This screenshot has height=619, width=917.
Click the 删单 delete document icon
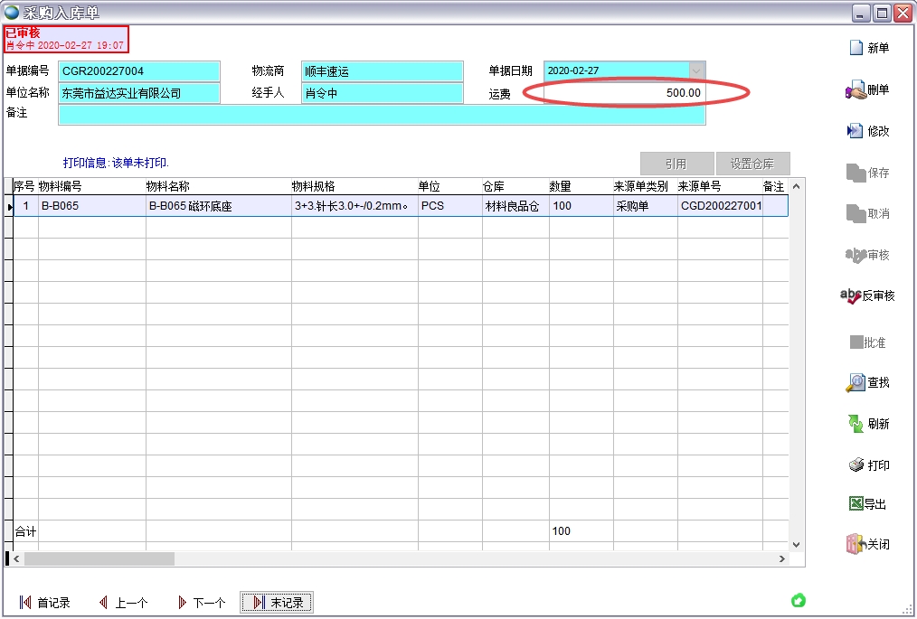click(856, 90)
